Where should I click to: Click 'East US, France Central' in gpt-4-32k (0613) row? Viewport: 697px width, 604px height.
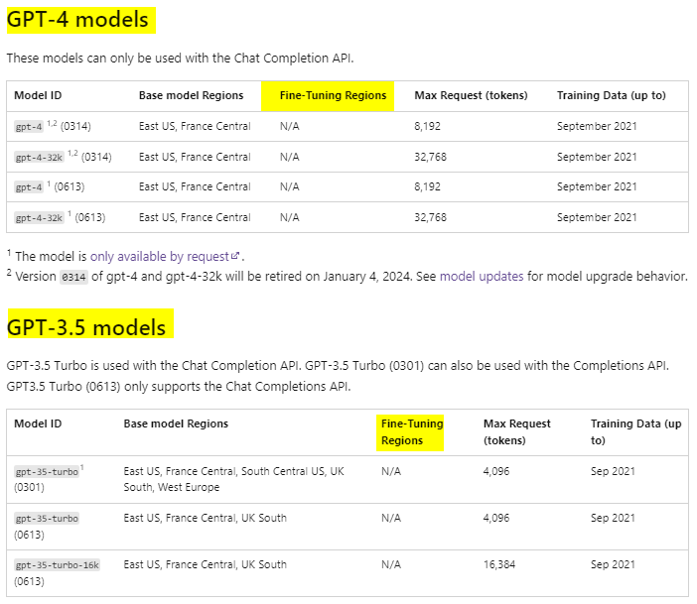[195, 217]
